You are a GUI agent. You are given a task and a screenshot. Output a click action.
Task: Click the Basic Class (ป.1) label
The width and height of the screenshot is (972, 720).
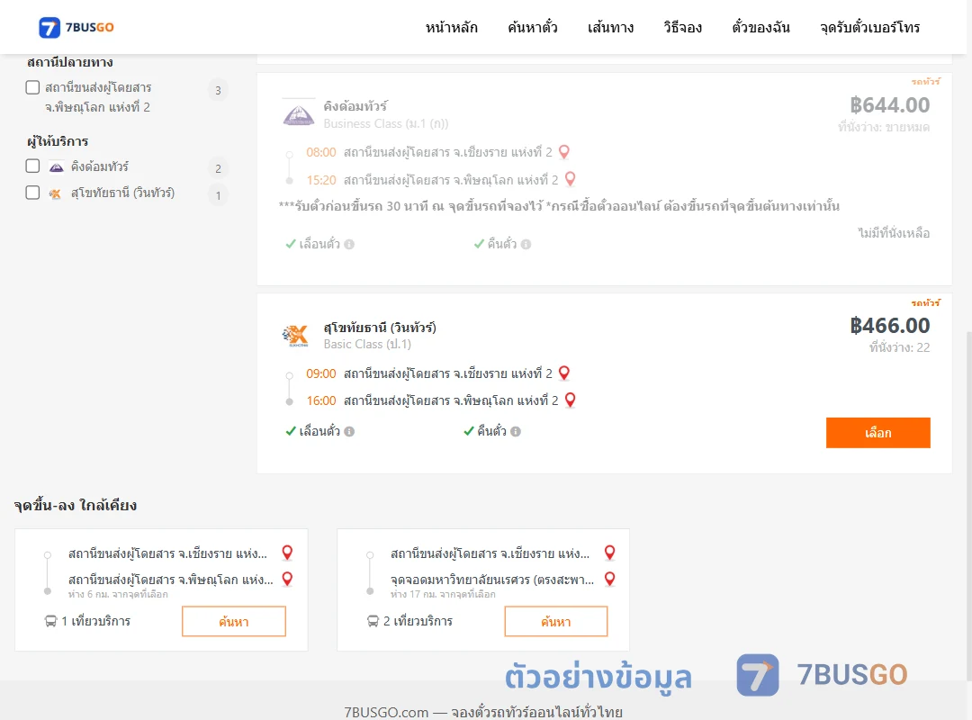tap(367, 344)
